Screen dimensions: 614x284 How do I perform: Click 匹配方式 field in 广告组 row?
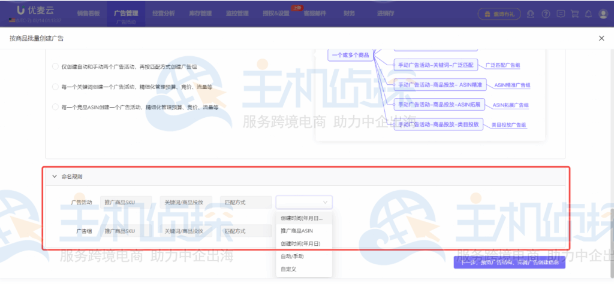(x=246, y=231)
